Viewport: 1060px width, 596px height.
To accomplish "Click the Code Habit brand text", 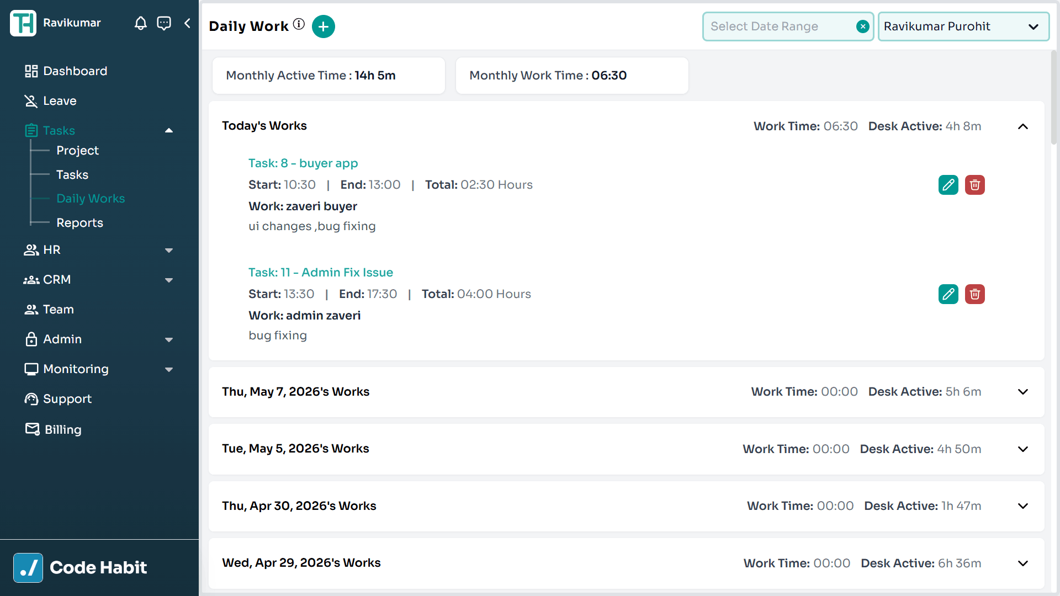I will point(98,568).
